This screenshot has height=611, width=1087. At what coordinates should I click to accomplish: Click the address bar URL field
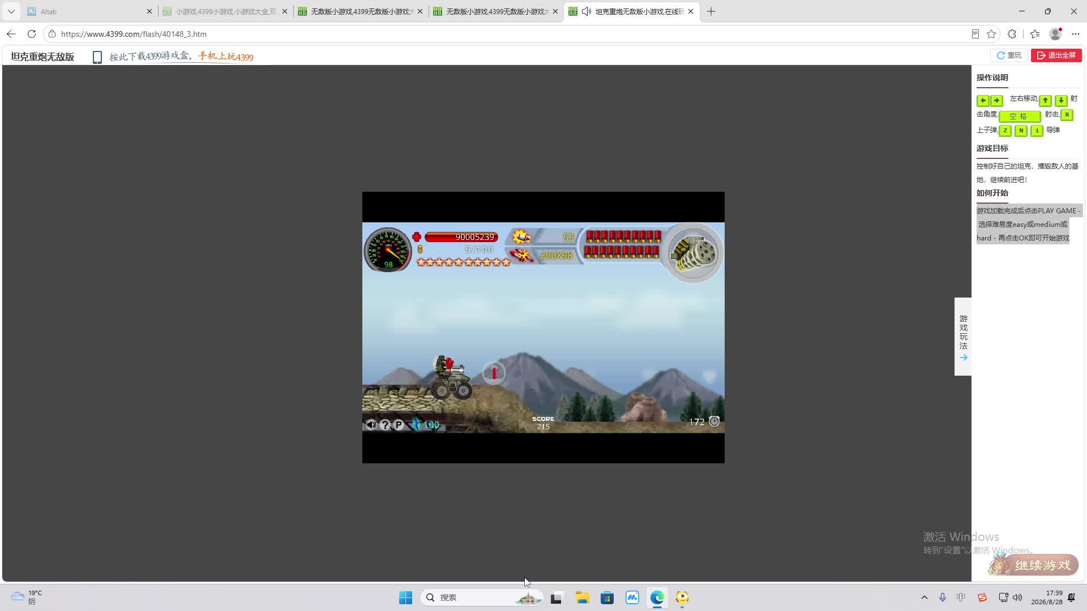pyautogui.click(x=510, y=34)
